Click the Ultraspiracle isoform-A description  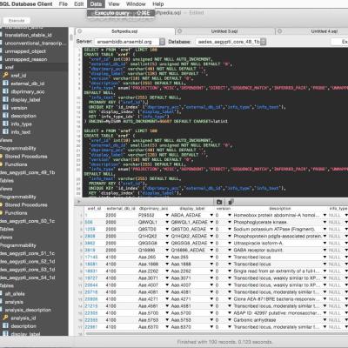coord(258,244)
